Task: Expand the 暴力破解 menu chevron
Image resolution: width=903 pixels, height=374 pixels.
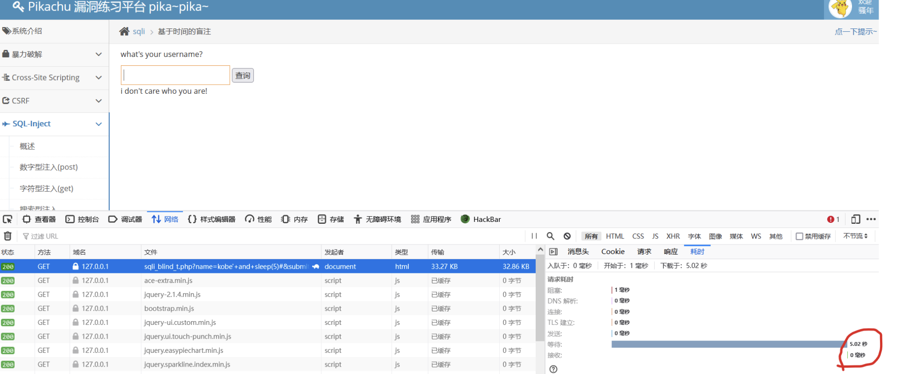Action: [x=98, y=54]
